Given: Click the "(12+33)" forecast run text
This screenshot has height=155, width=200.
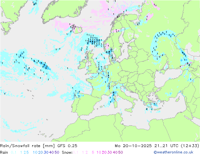Looking at the screenshot, I should (x=190, y=146).
